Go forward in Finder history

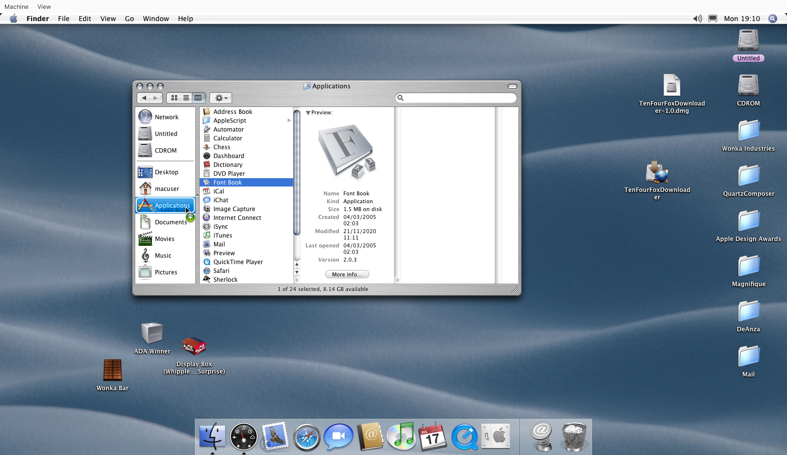click(x=156, y=98)
